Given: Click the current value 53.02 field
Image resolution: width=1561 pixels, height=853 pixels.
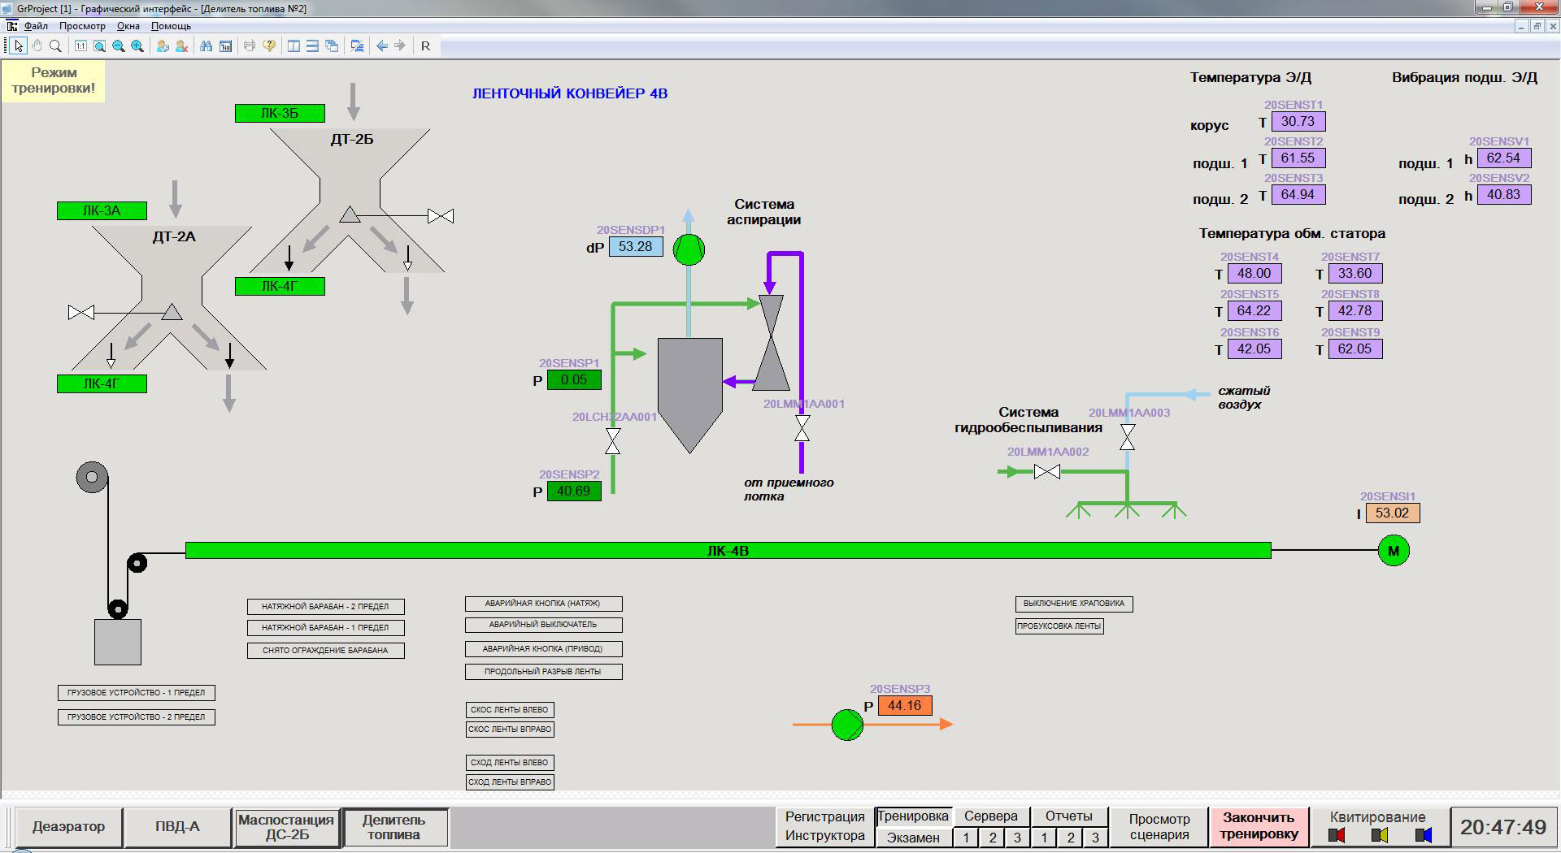Looking at the screenshot, I should [1393, 513].
